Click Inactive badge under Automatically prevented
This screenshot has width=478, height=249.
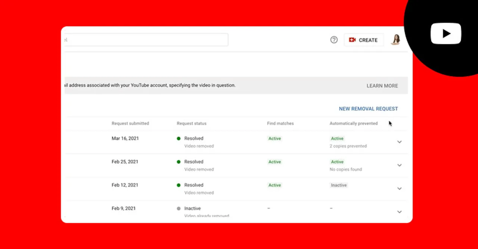click(339, 185)
